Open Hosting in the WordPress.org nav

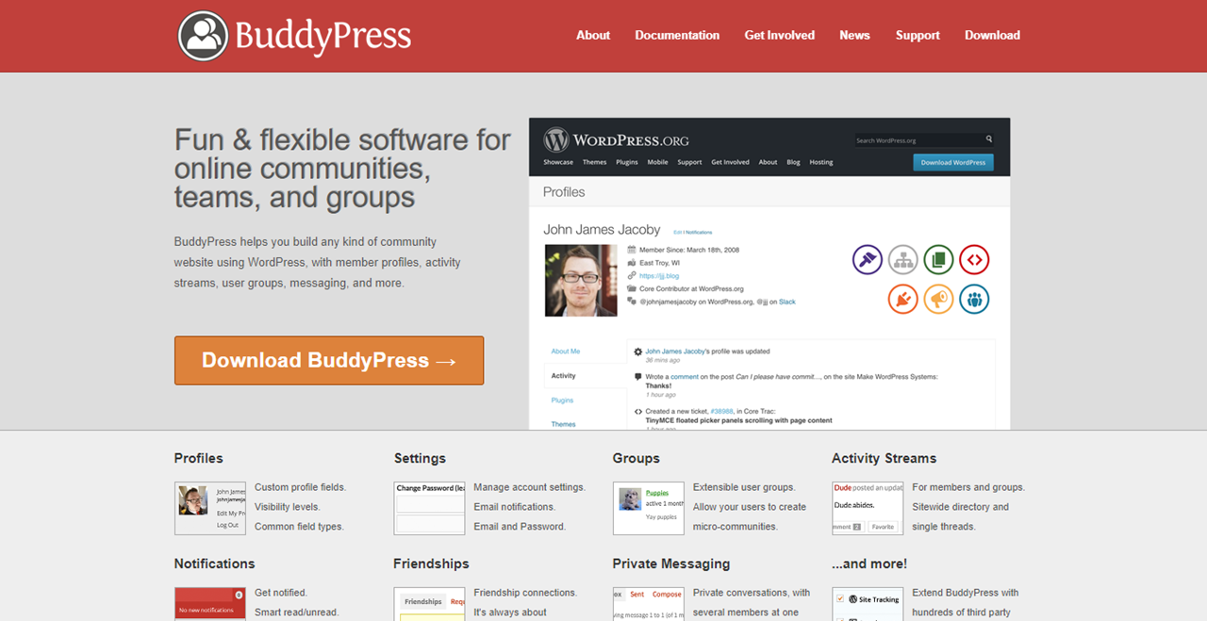(x=821, y=162)
